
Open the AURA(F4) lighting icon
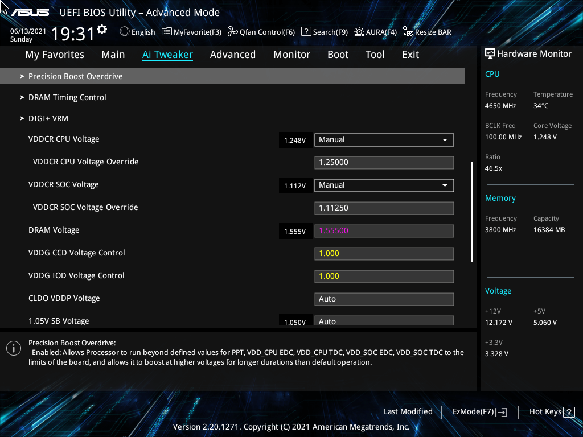tap(359, 32)
